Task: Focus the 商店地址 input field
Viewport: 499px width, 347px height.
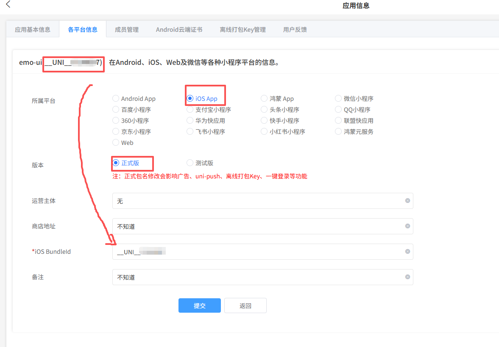Action: [262, 226]
